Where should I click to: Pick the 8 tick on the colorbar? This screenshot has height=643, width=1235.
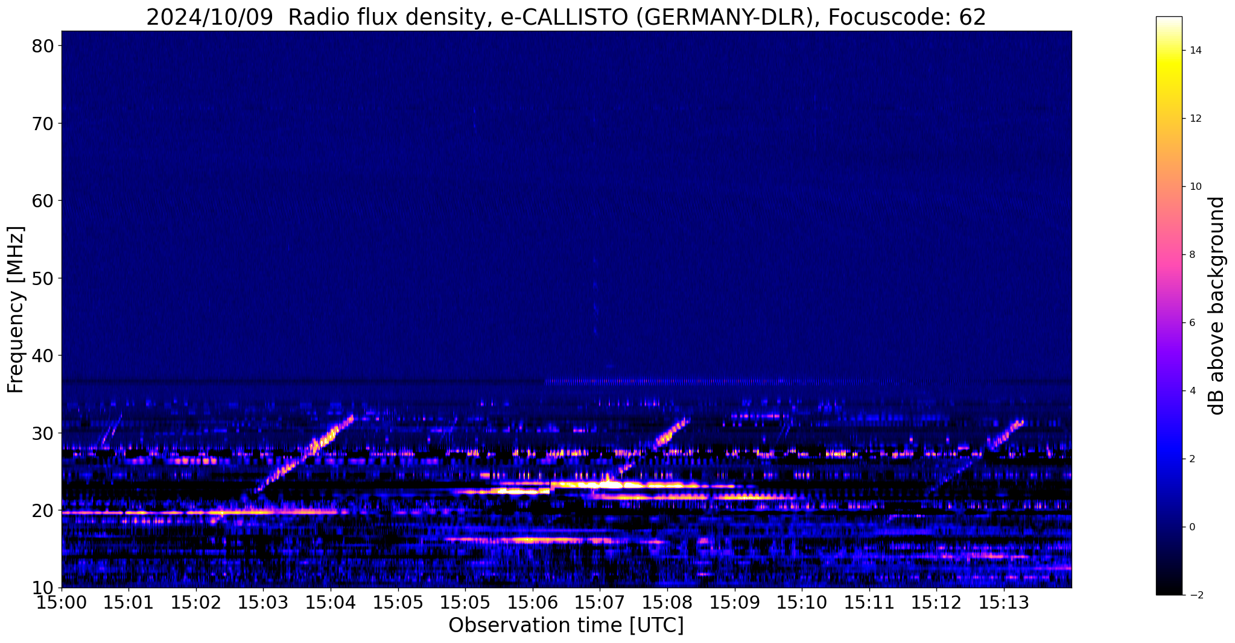click(1192, 255)
